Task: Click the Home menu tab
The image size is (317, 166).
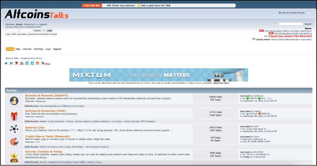Action: [10, 49]
